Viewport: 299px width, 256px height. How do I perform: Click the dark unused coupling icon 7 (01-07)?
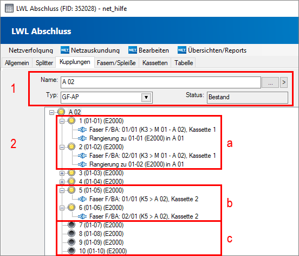coord(71,225)
